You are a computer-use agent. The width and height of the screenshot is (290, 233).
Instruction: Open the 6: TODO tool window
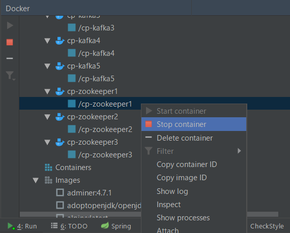(x=69, y=226)
